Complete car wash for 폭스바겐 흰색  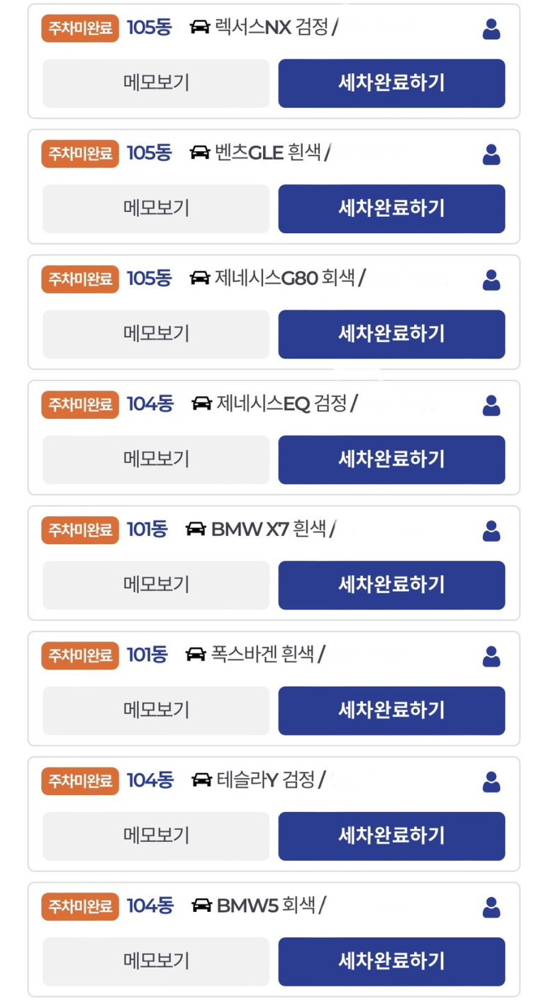tap(391, 710)
